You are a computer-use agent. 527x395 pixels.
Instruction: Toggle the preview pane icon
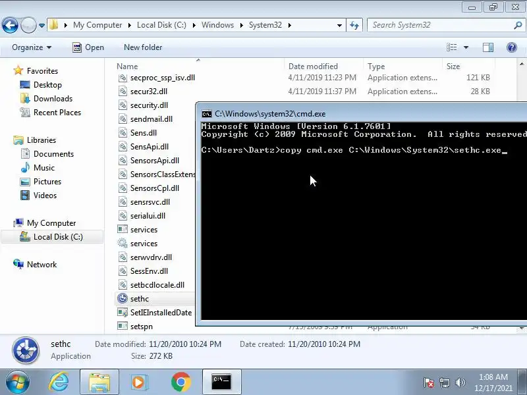pos(488,47)
